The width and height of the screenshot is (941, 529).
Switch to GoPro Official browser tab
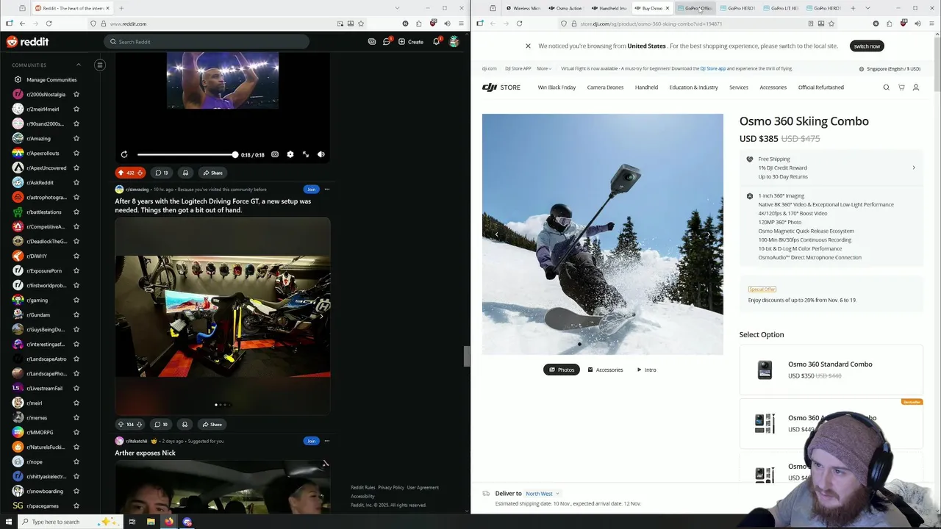[694, 8]
